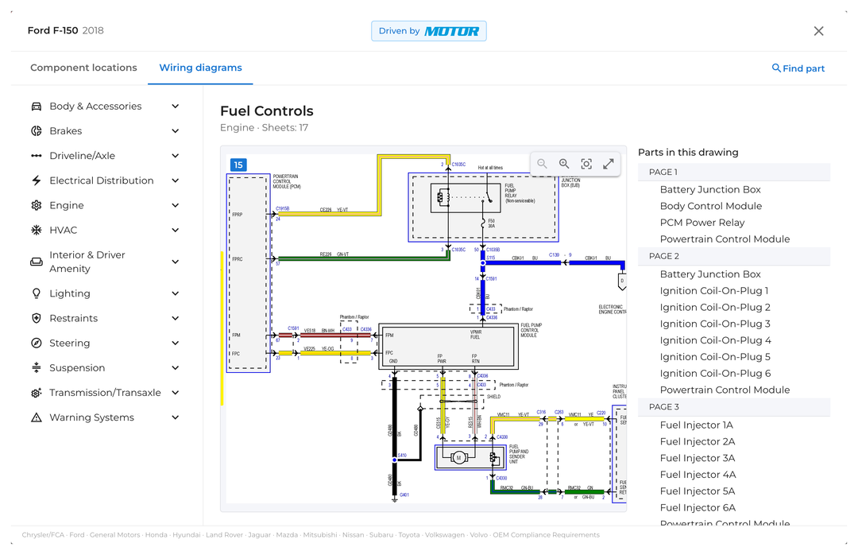This screenshot has height=555, width=858.
Task: Click the Driven by MOTOR badge
Action: (428, 31)
